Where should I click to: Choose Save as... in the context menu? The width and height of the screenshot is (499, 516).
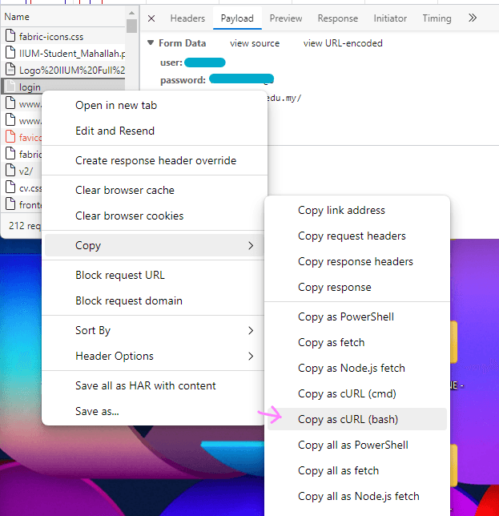155,411
